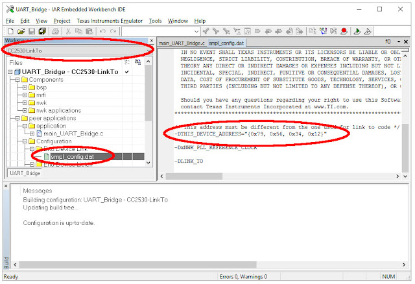The width and height of the screenshot is (415, 284).
Task: Click the Navigate Backward icon
Action: click(x=289, y=31)
